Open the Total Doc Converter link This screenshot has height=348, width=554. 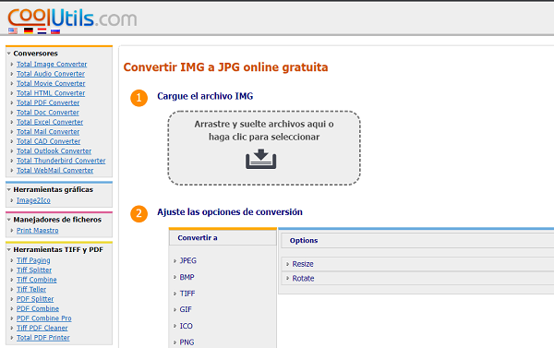(x=48, y=113)
